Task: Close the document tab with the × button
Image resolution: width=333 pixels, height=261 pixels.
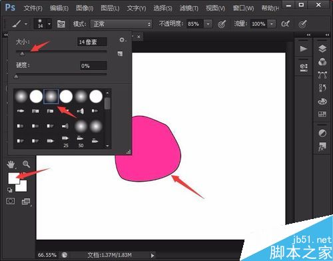Action: [139, 37]
